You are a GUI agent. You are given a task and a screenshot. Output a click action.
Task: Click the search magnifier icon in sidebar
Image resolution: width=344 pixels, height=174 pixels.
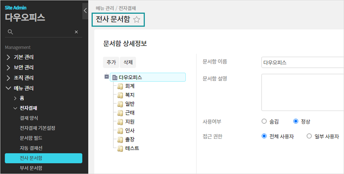[x=10, y=32]
